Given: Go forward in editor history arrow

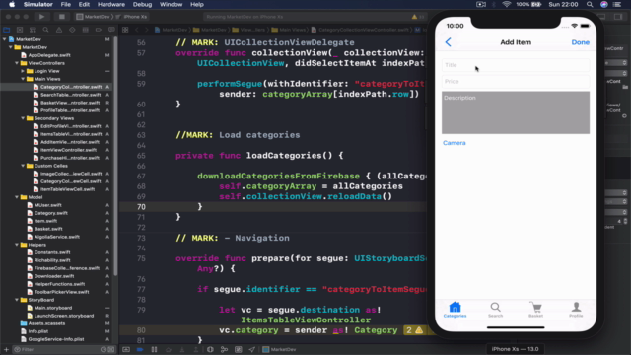Looking at the screenshot, I should point(147,30).
